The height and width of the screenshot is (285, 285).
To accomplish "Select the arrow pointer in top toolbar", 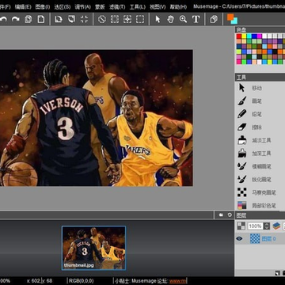I will [158, 19].
